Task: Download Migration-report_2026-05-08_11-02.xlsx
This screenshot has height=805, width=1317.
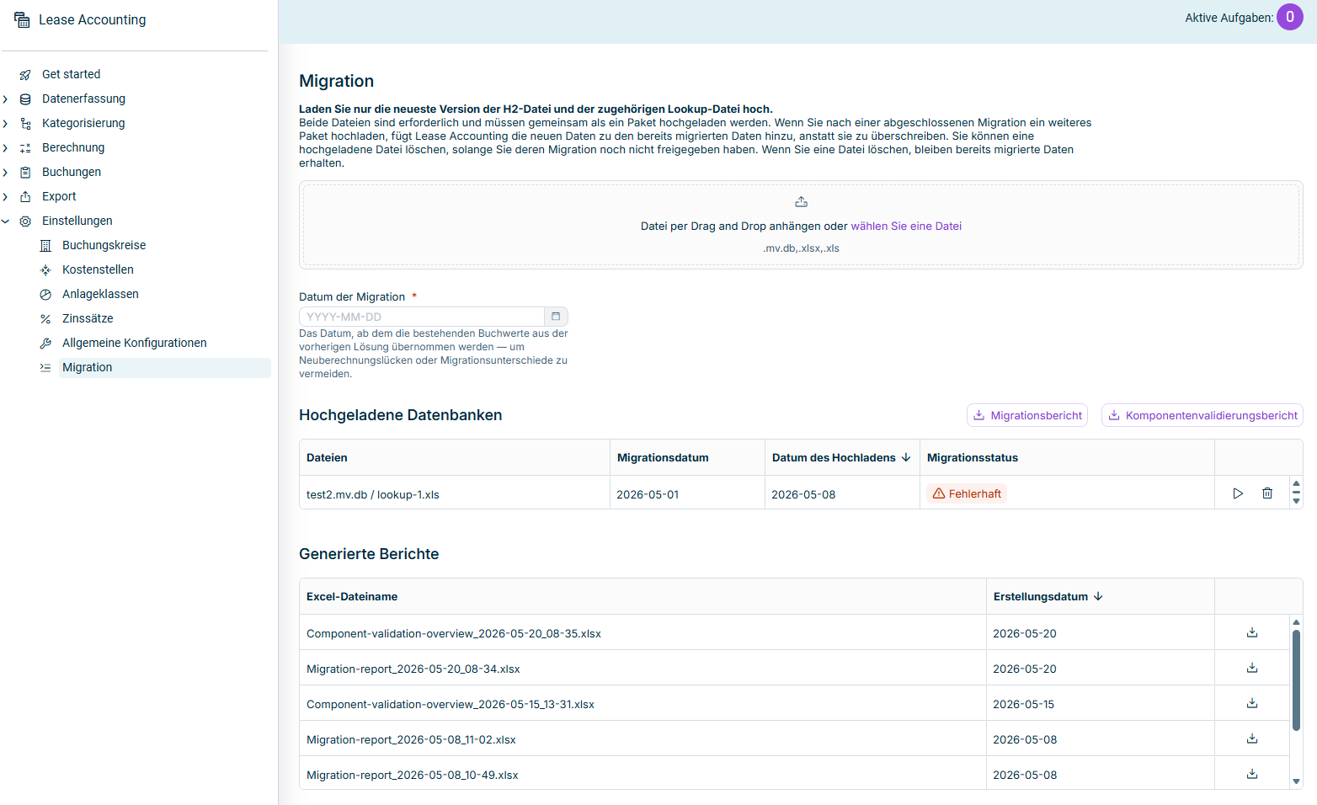Action: pyautogui.click(x=1252, y=738)
